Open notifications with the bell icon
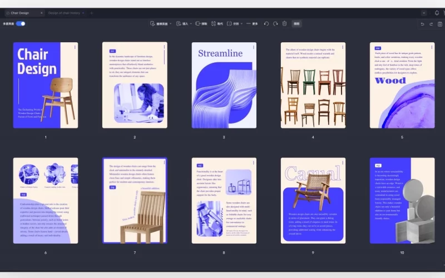 pos(437,13)
